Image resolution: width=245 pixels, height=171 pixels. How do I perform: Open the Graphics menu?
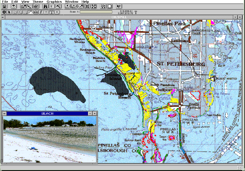click(54, 2)
